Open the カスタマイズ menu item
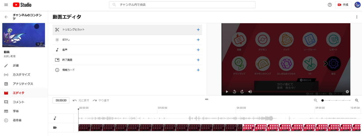The image size is (362, 136). point(24,75)
